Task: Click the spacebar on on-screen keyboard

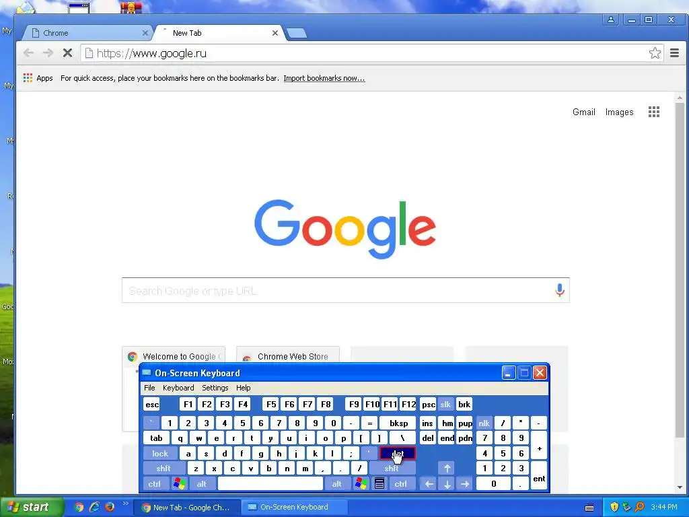Action: click(270, 483)
